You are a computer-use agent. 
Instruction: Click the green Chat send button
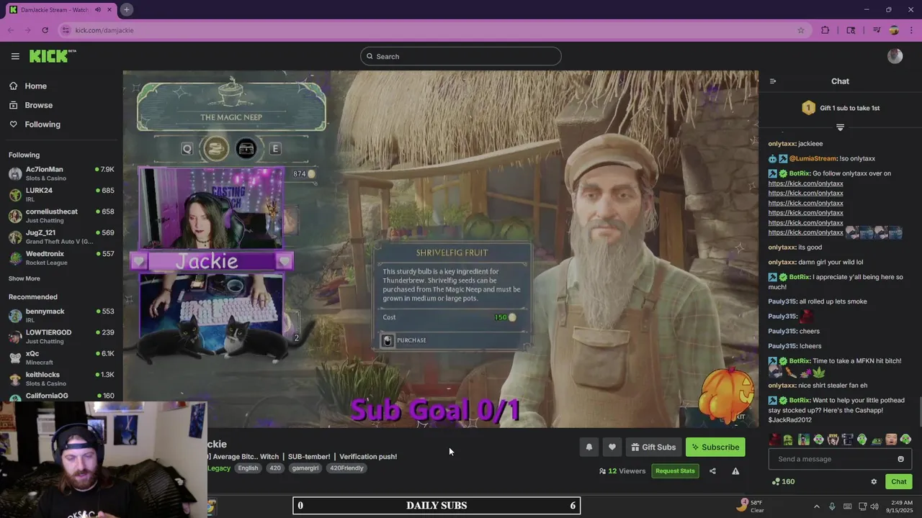pos(898,481)
